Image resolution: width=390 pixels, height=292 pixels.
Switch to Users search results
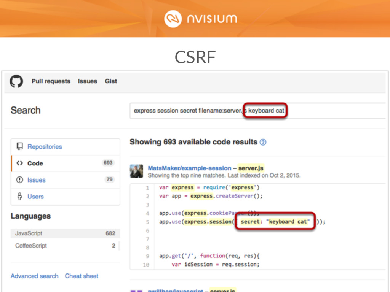66,197
